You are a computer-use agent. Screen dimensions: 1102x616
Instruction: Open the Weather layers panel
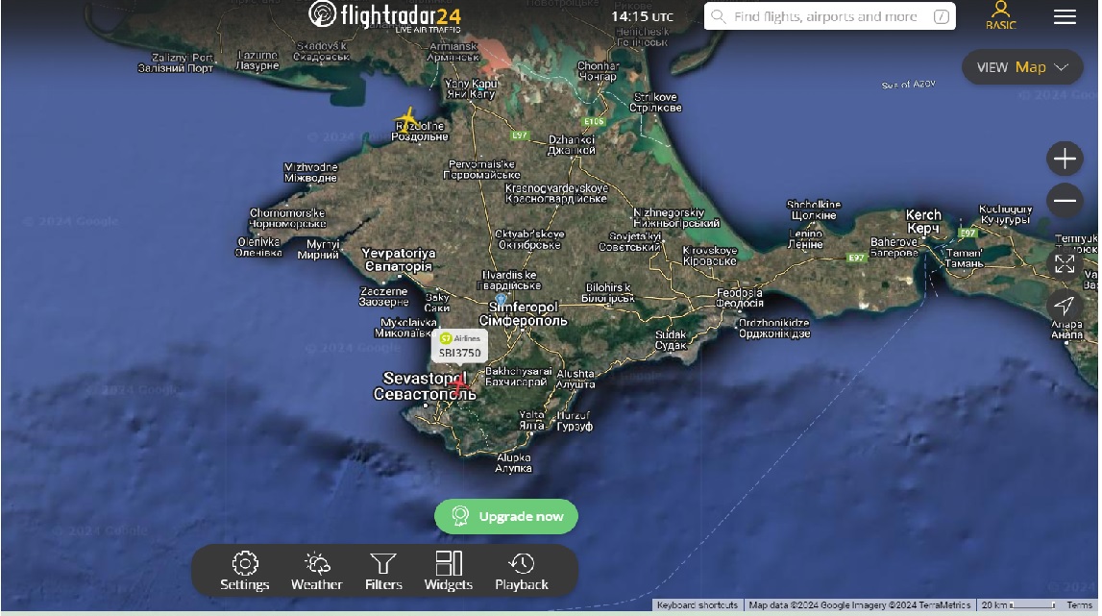316,571
